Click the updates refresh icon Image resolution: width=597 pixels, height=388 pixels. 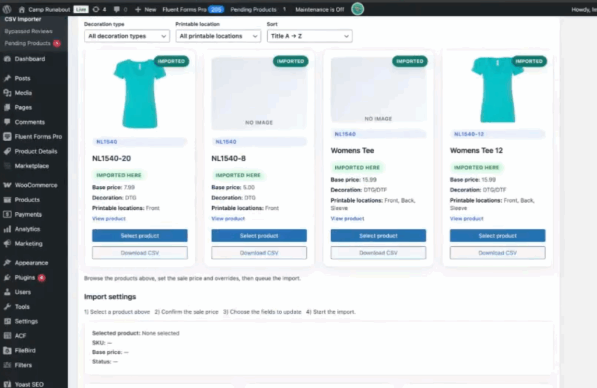pyautogui.click(x=96, y=9)
